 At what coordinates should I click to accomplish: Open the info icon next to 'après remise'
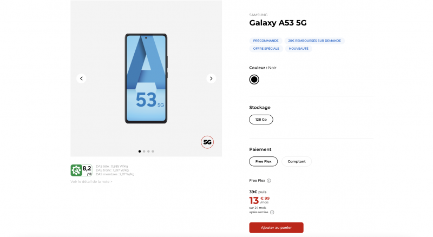pos(272,212)
